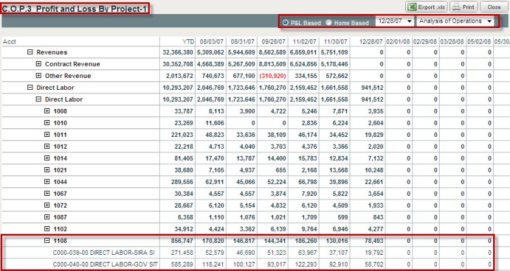
Task: Expand the Other Revenue row
Action: click(x=39, y=76)
